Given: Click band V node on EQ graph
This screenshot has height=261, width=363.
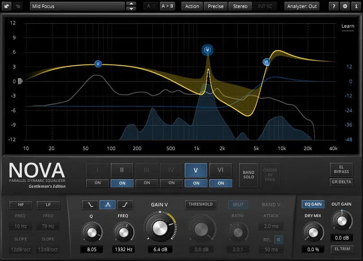Looking at the screenshot, I should [x=207, y=50].
